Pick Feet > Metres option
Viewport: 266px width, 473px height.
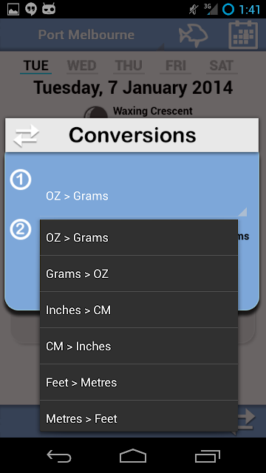[139, 382]
